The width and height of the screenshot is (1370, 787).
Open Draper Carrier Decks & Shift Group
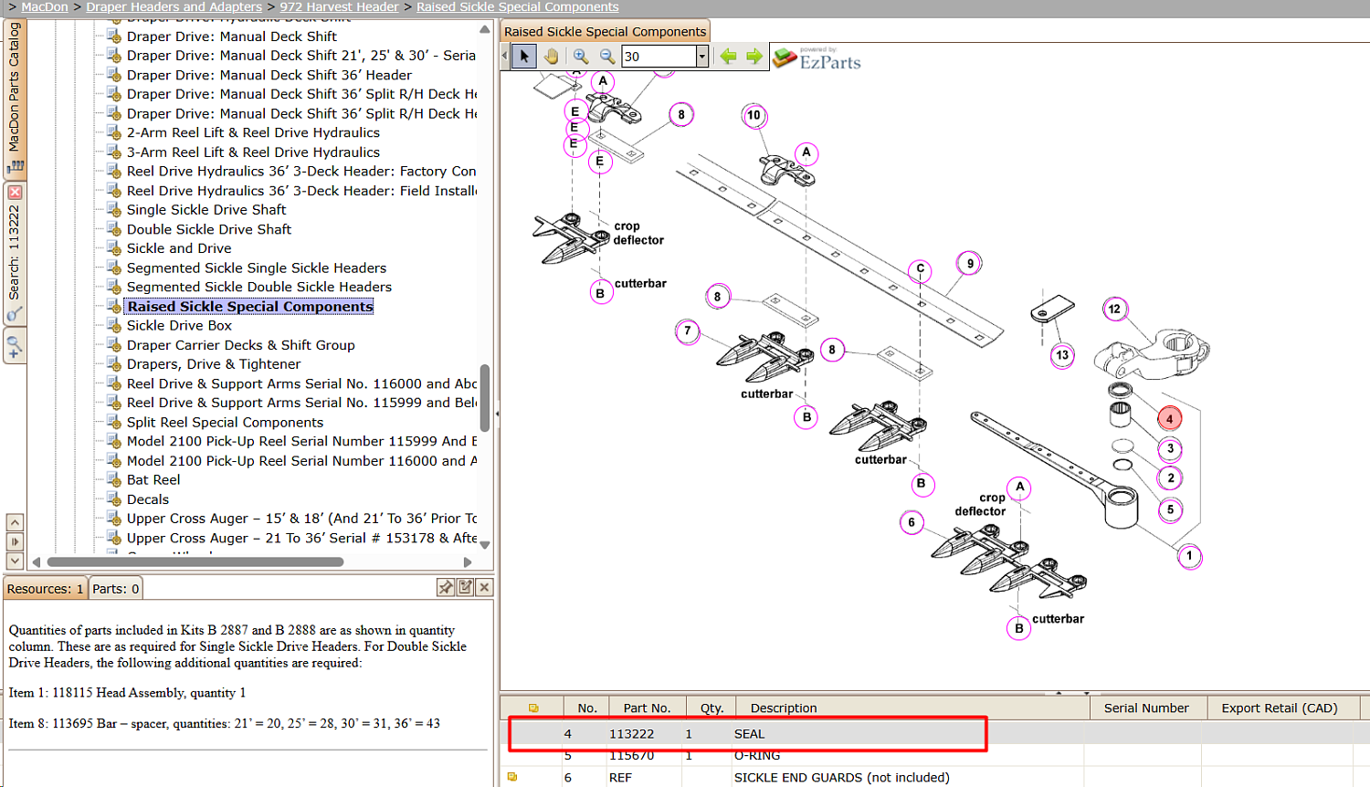tap(241, 345)
